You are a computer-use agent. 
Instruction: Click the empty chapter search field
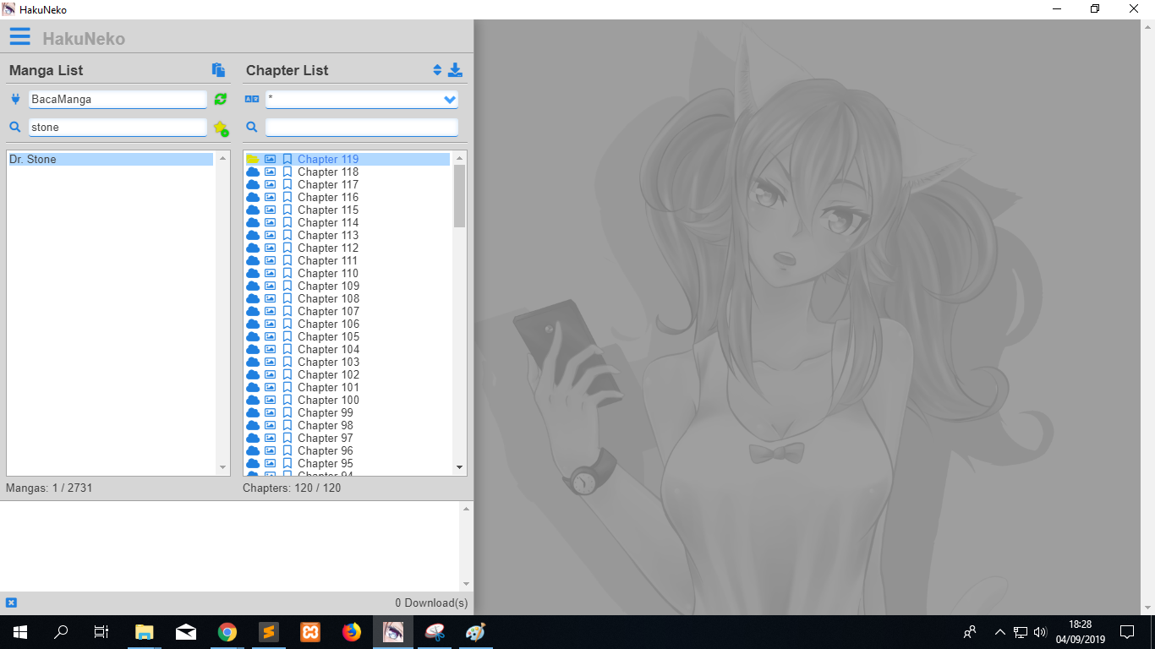click(x=362, y=128)
